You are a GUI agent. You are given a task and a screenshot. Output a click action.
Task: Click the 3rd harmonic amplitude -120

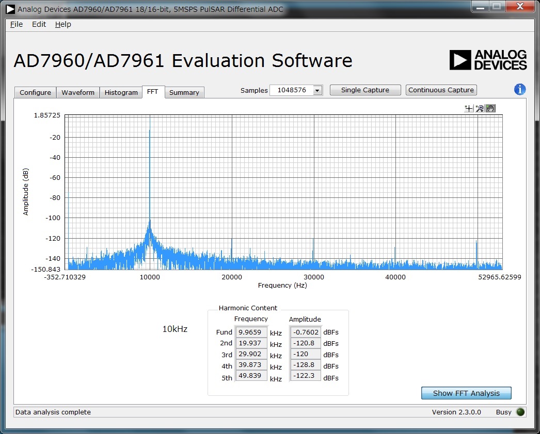(306, 354)
